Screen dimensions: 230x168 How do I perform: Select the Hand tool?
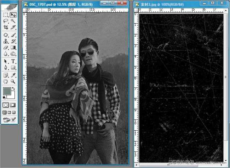click(6, 81)
